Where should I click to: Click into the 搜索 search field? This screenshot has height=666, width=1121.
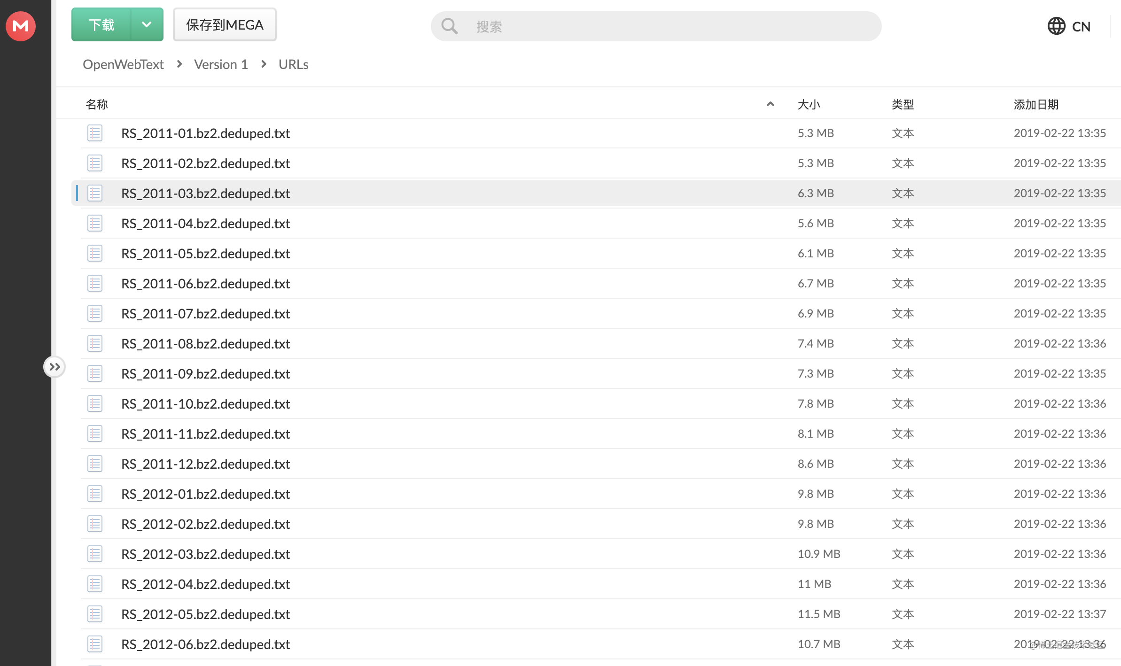[658, 26]
